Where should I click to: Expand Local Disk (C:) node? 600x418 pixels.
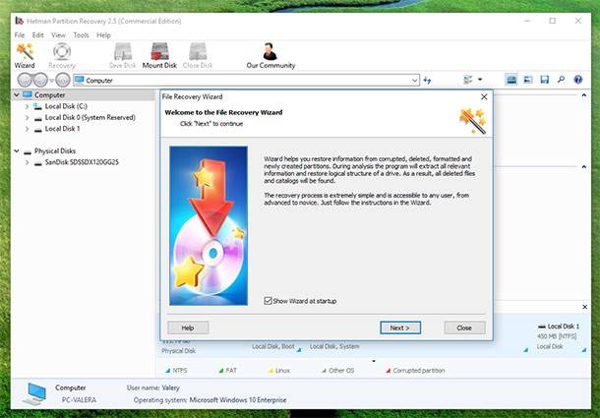point(27,106)
